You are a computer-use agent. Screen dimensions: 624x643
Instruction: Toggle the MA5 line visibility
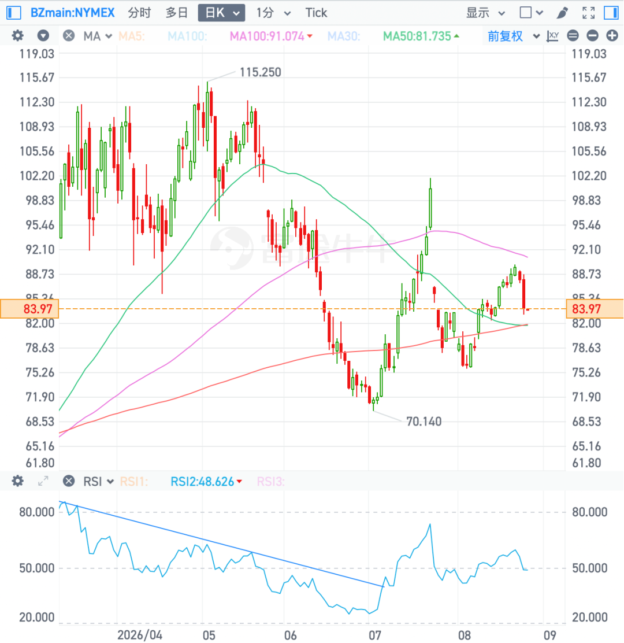point(132,36)
